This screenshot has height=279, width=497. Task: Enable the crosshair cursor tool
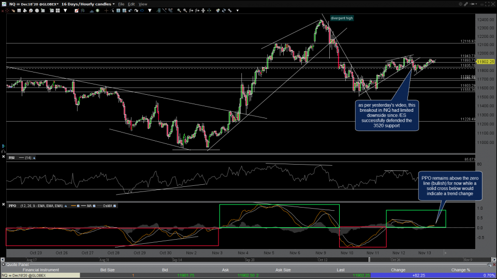point(106,10)
